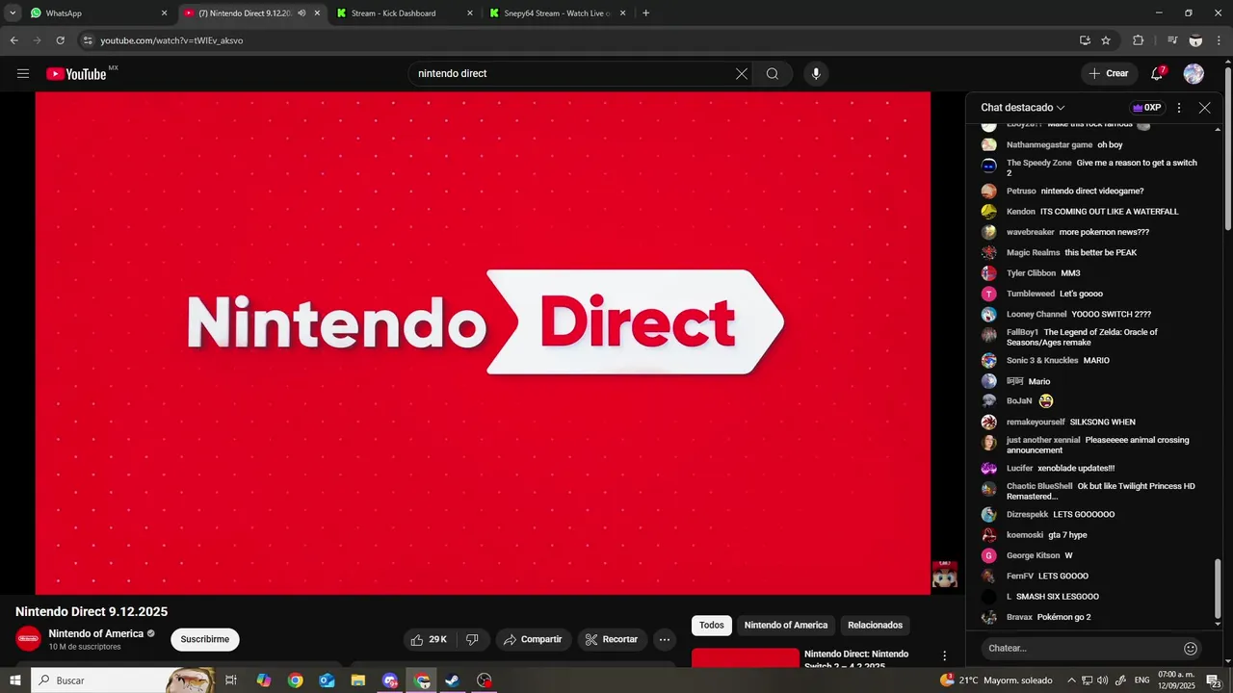Close the Snepy64 Stream tab
This screenshot has width=1233, height=693.
[622, 13]
